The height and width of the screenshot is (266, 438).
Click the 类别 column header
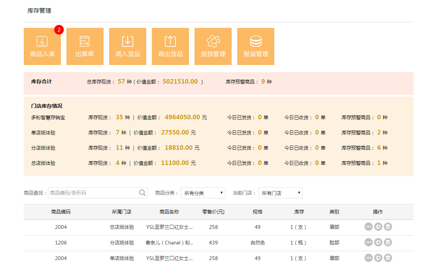334,212
